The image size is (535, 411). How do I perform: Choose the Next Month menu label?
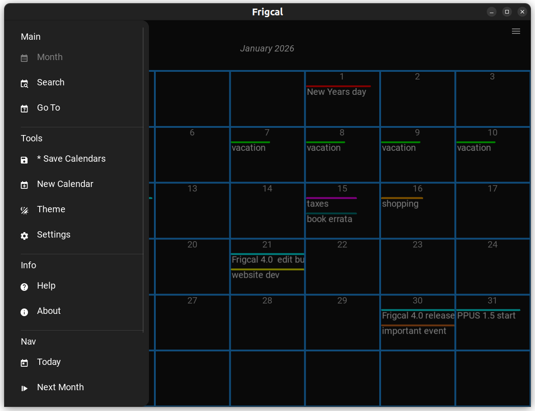pyautogui.click(x=60, y=388)
